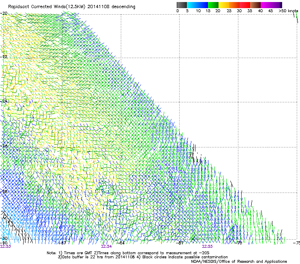Image resolution: width=300 pixels, height=264 pixels.
Task: Click the red 30–35 knots legend swatch
Action: click(245, 5)
